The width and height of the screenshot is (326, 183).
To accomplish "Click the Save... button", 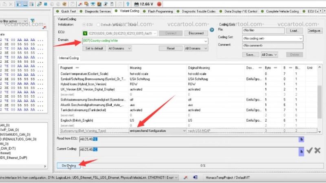I will tap(251, 55).
